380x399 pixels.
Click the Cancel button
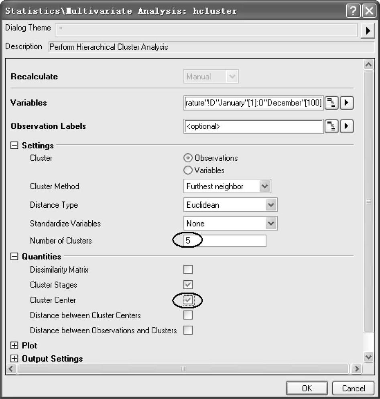pos(353,388)
